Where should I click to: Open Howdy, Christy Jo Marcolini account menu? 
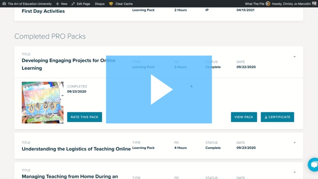pyautogui.click(x=291, y=4)
